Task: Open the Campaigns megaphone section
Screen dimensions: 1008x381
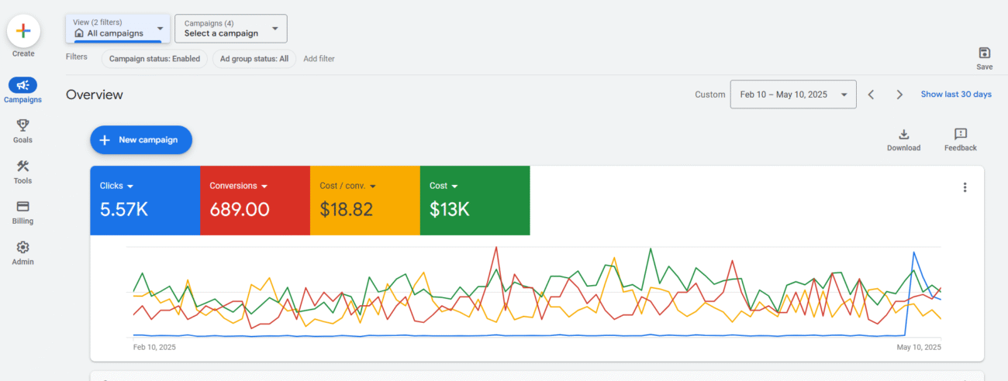Action: (x=23, y=85)
